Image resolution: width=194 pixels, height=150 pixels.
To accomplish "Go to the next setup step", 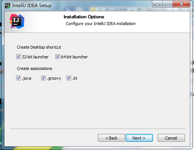I will [x=139, y=138].
